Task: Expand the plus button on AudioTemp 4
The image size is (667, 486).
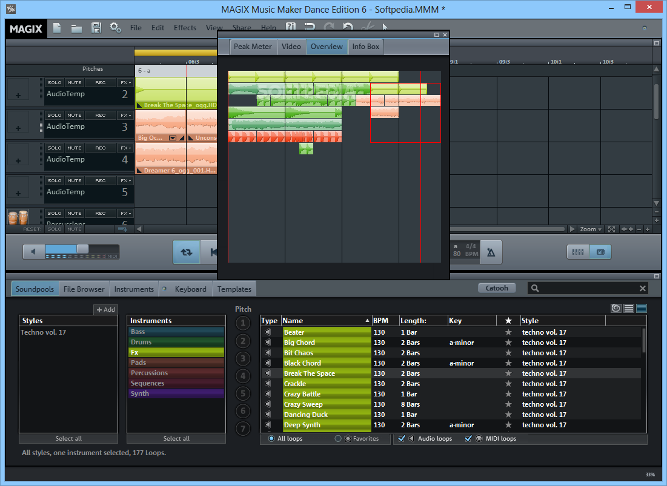Action: pos(18,160)
